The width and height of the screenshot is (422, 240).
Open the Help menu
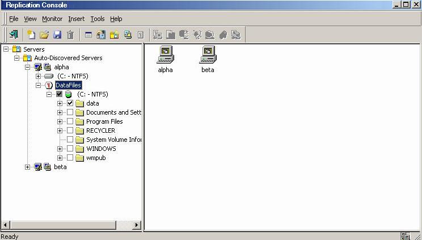tap(116, 19)
